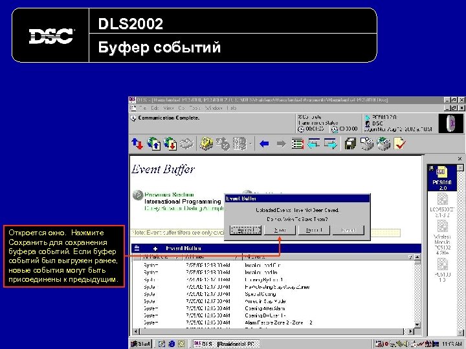Select the 'Opening After Alarm' event row
This screenshot has height=349, width=466.
(x=273, y=308)
